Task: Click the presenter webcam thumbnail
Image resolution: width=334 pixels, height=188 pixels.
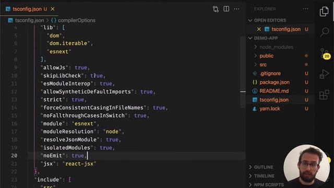Action: point(306,164)
